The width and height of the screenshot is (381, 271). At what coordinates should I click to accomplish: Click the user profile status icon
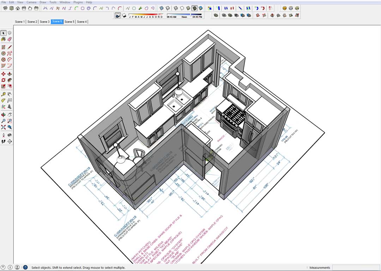(17, 267)
